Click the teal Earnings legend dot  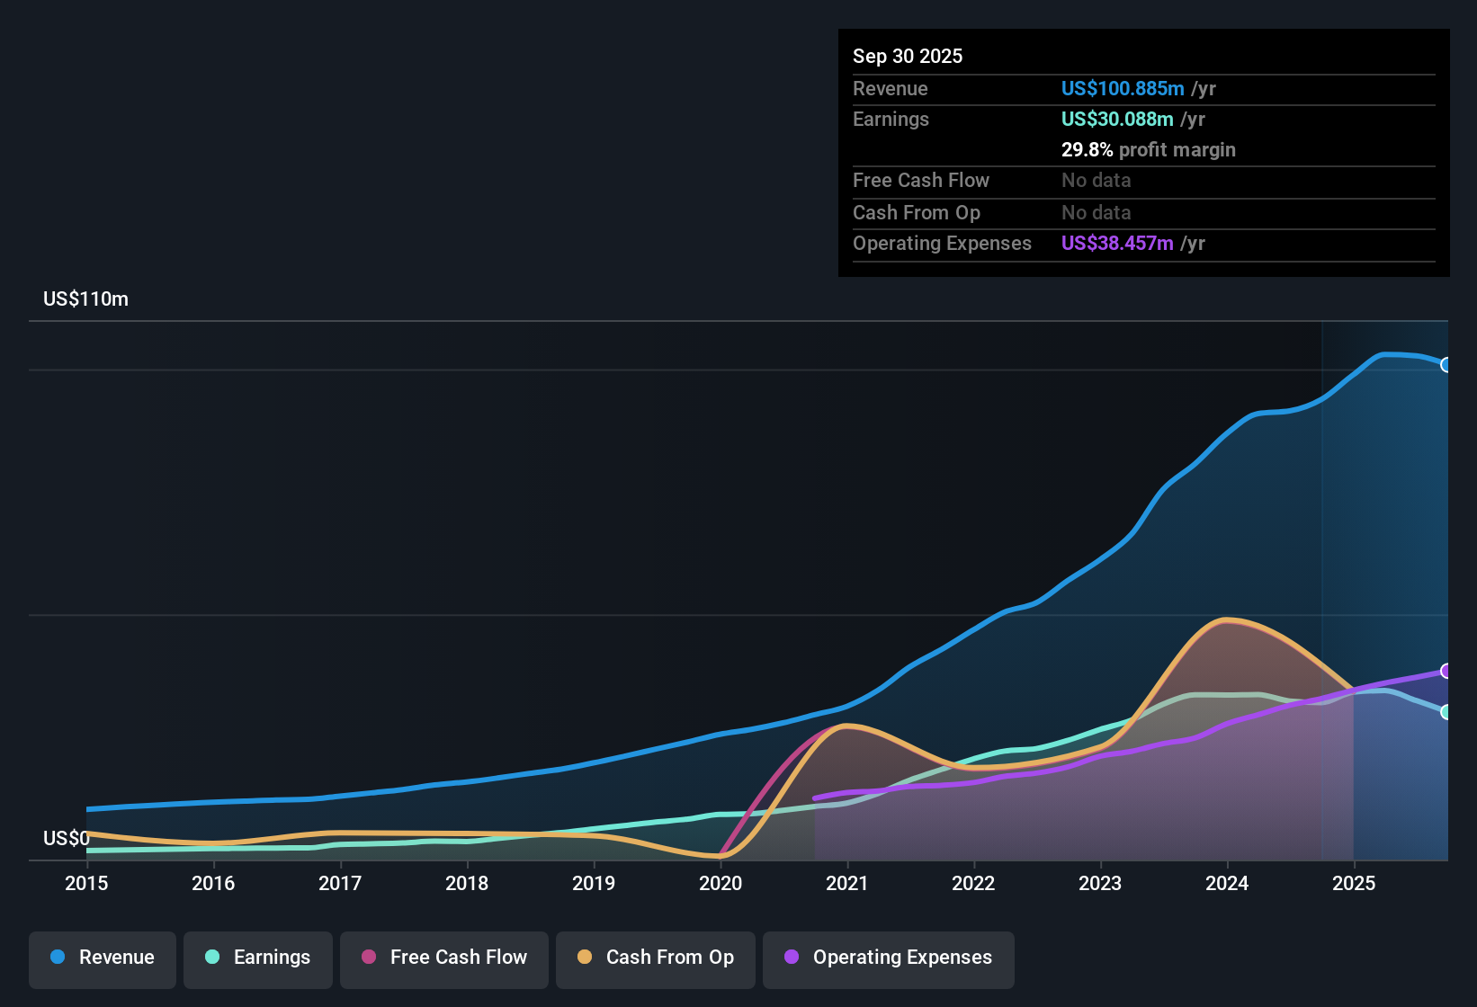(212, 957)
